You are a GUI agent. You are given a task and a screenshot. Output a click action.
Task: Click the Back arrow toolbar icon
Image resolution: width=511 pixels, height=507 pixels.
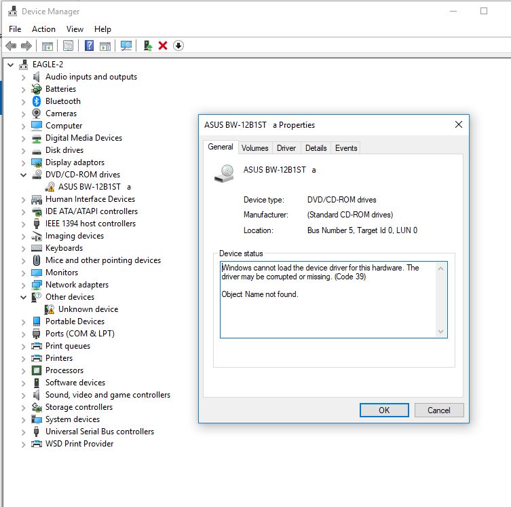click(x=11, y=46)
